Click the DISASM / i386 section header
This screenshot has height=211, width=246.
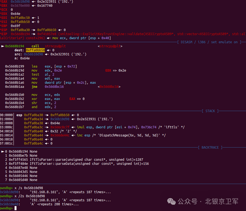click(209, 42)
